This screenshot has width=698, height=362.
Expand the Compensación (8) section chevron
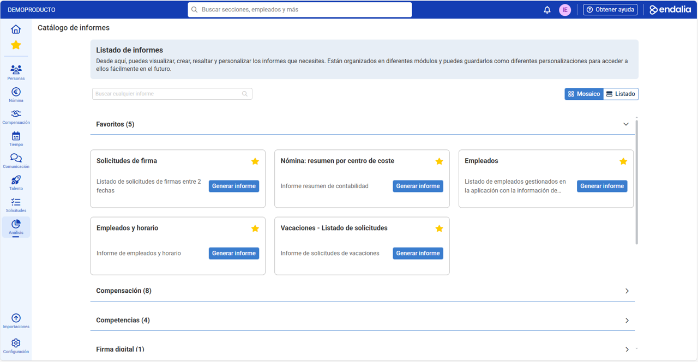(x=627, y=291)
